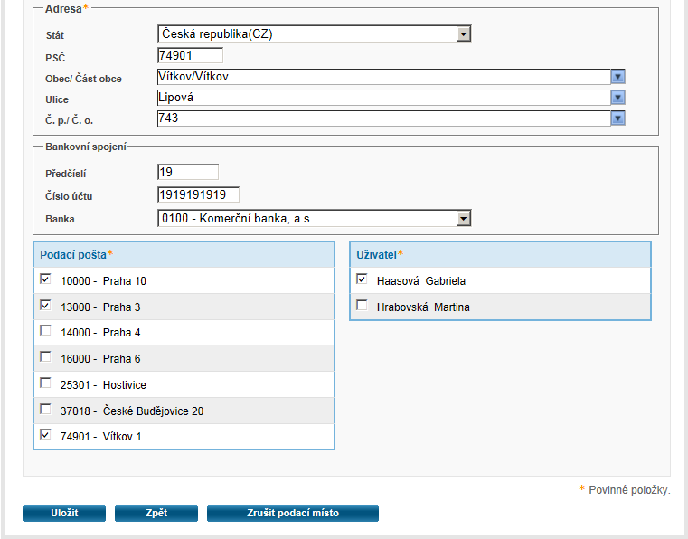Enable the 16000 - Praha 6 checkbox
Screen dimensions: 688x539
point(45,357)
